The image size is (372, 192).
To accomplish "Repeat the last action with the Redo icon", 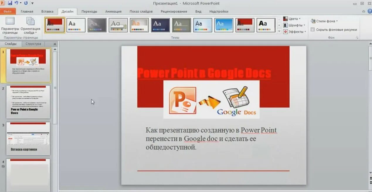I will [x=26, y=3].
